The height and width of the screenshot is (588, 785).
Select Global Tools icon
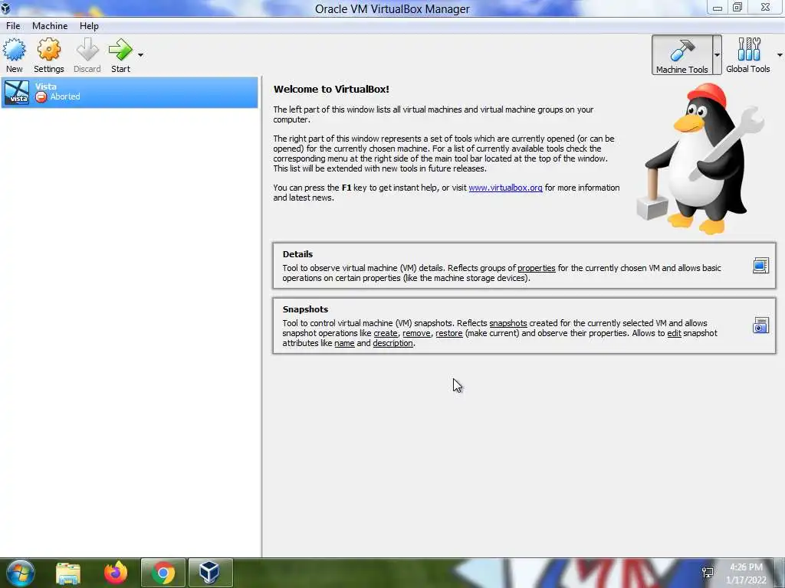tap(748, 55)
